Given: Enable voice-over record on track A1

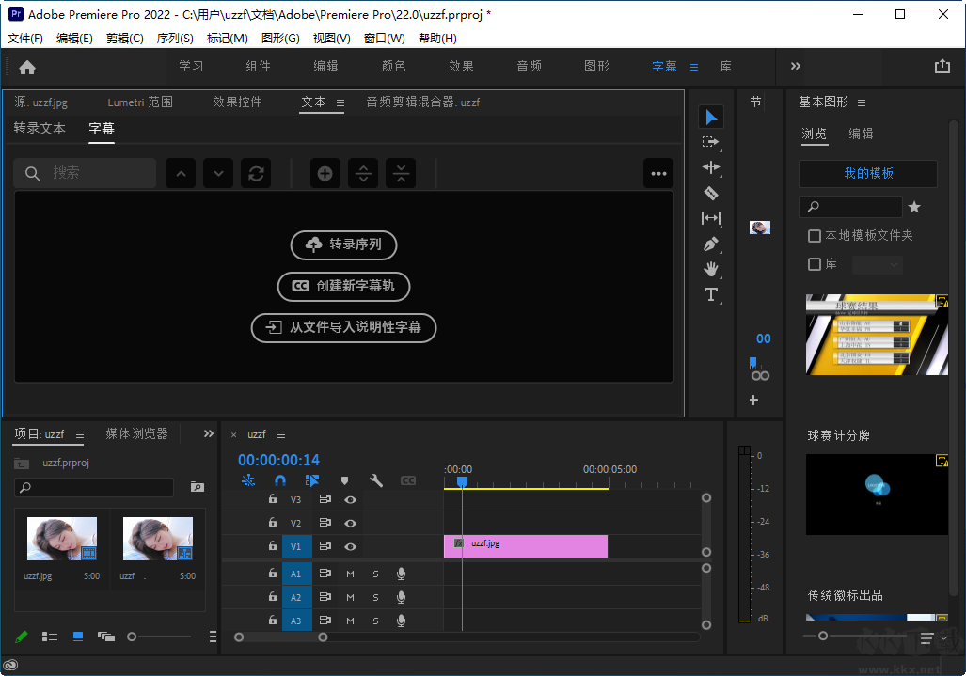Looking at the screenshot, I should pos(402,574).
